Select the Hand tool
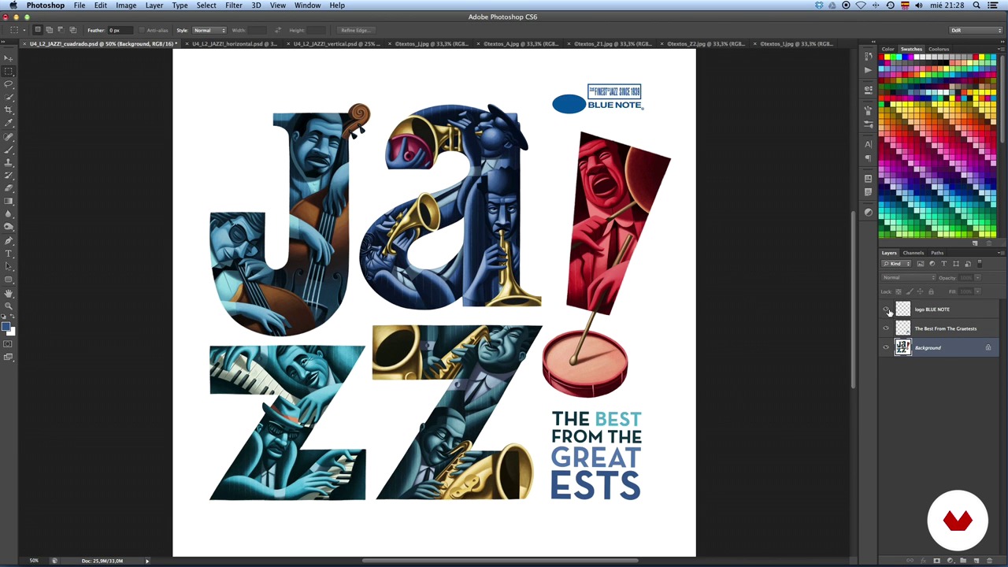This screenshot has height=567, width=1008. coord(9,293)
